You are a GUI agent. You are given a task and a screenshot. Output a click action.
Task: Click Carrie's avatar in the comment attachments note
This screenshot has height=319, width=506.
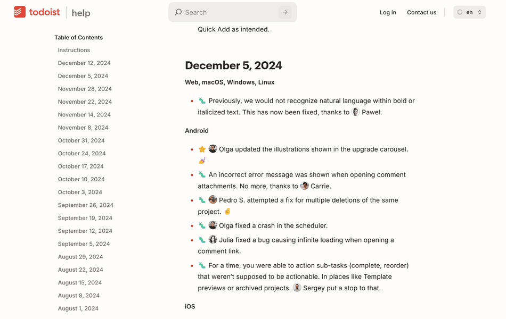click(x=304, y=186)
